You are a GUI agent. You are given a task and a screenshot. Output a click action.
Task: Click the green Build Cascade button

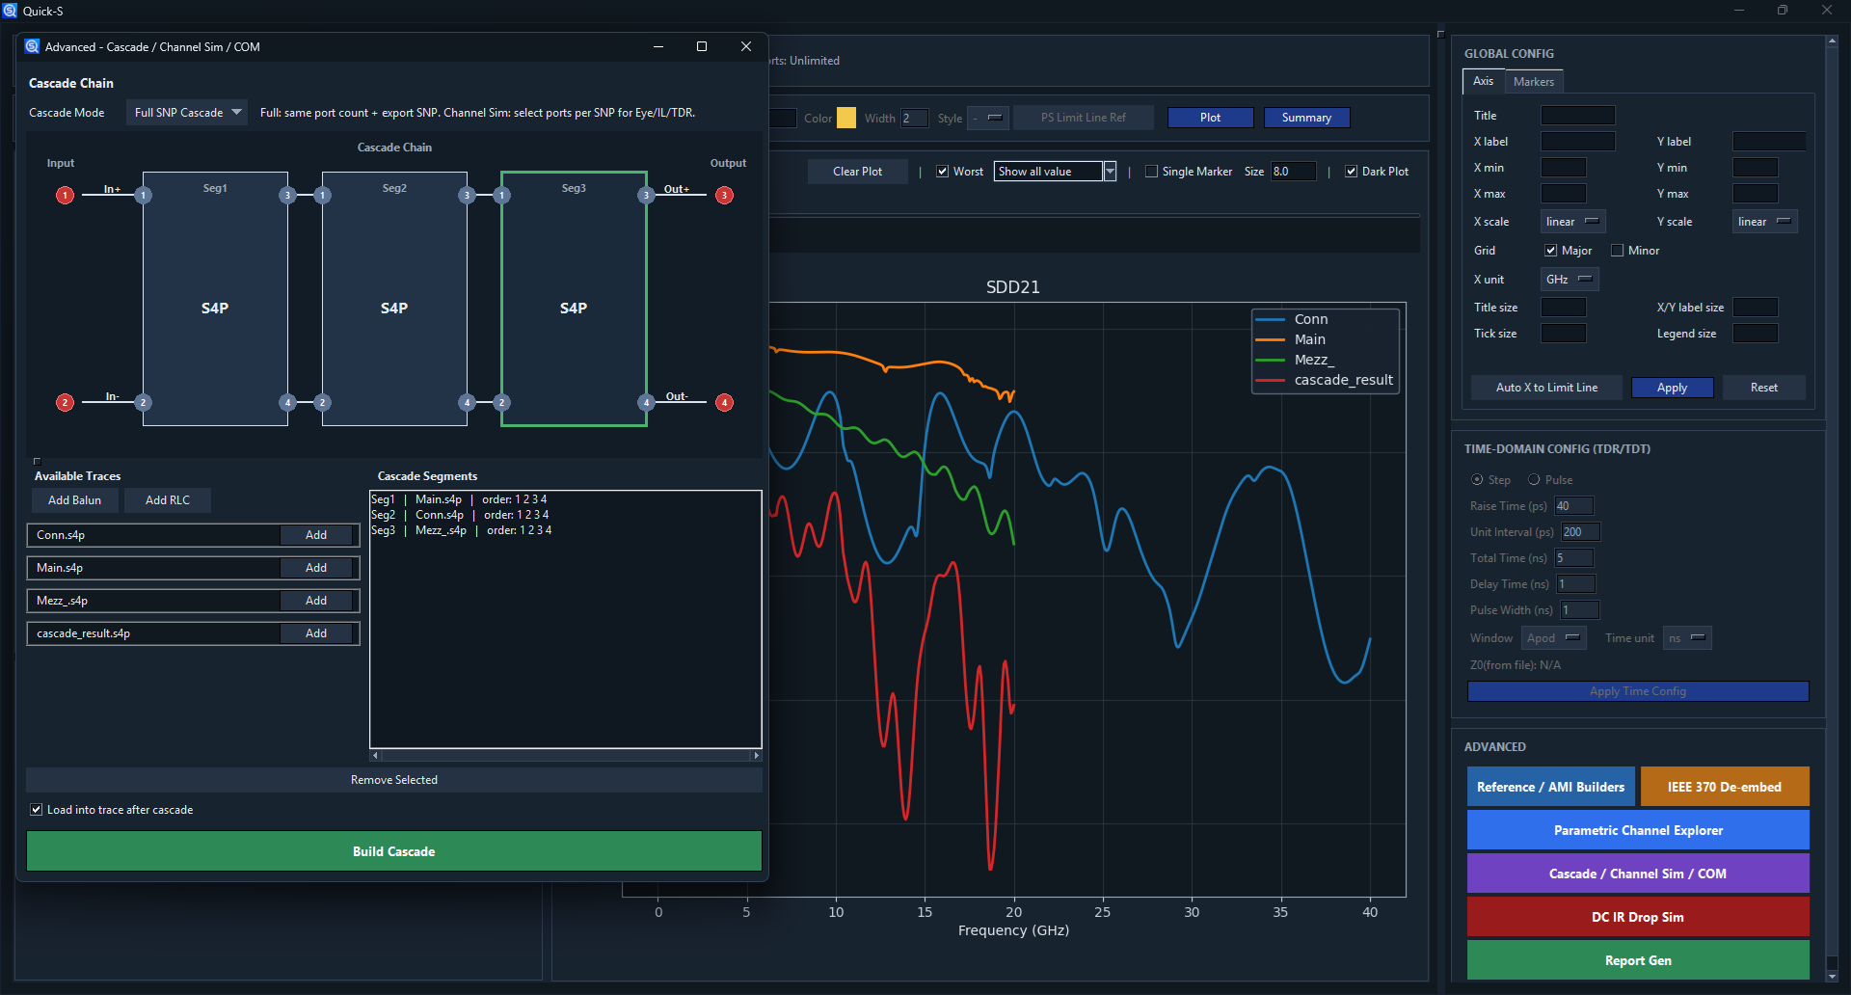[393, 851]
